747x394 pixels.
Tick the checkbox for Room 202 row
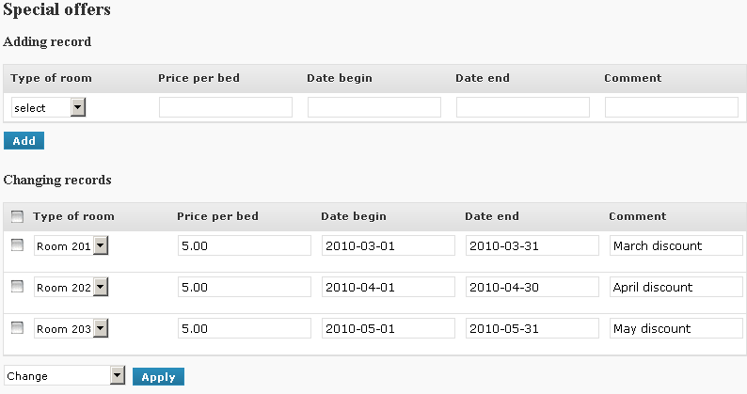pos(17,286)
